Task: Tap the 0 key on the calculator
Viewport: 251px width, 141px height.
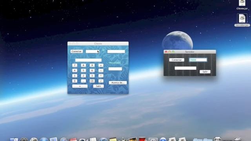Action: (75, 81)
